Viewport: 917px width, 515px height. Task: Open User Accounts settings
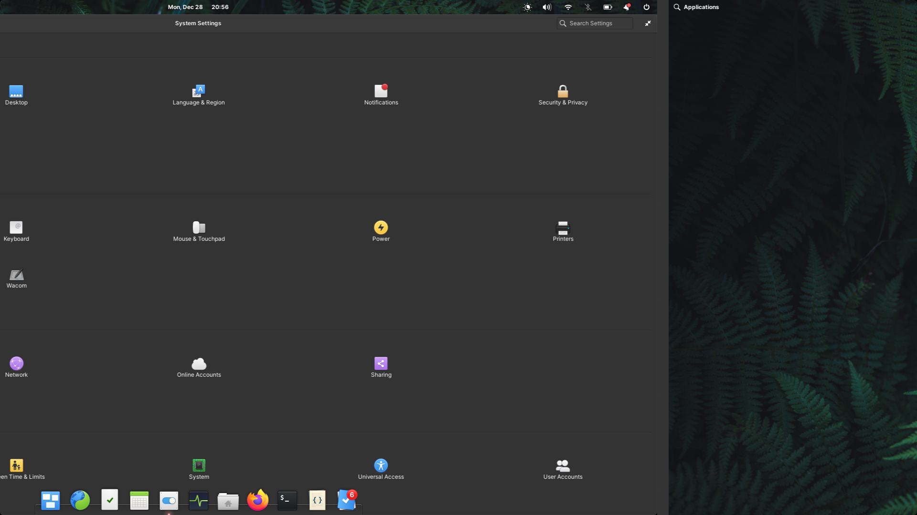pyautogui.click(x=563, y=469)
